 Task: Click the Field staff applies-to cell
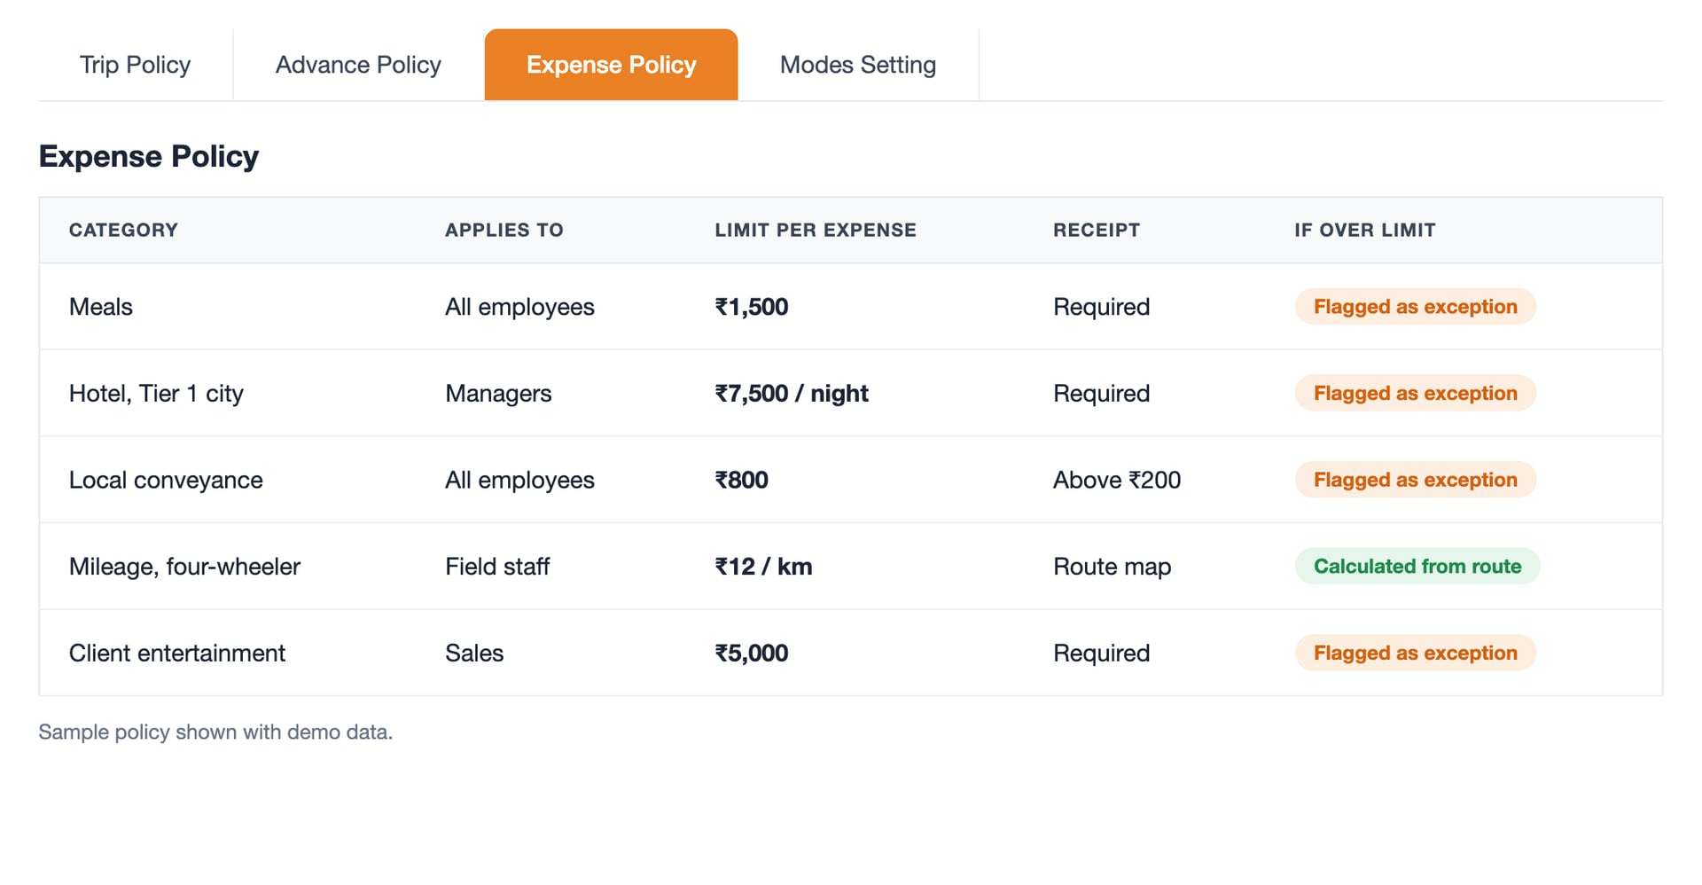pyautogui.click(x=497, y=567)
